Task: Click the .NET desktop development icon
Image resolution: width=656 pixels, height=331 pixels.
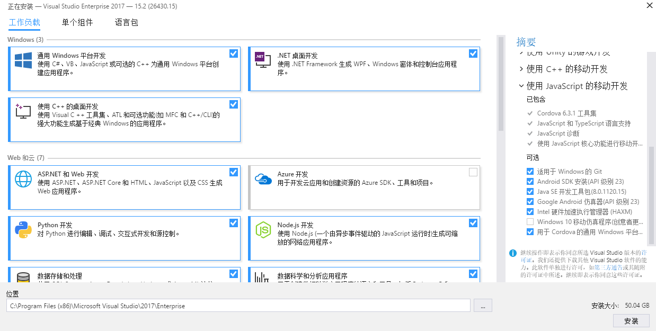Action: pos(263,60)
